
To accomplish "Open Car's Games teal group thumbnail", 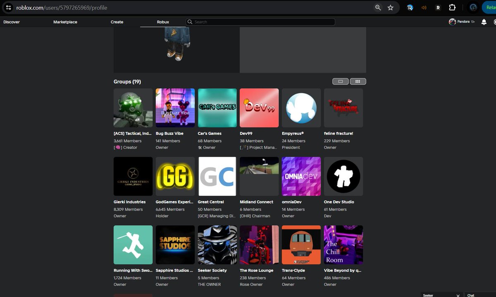I will 217,108.
